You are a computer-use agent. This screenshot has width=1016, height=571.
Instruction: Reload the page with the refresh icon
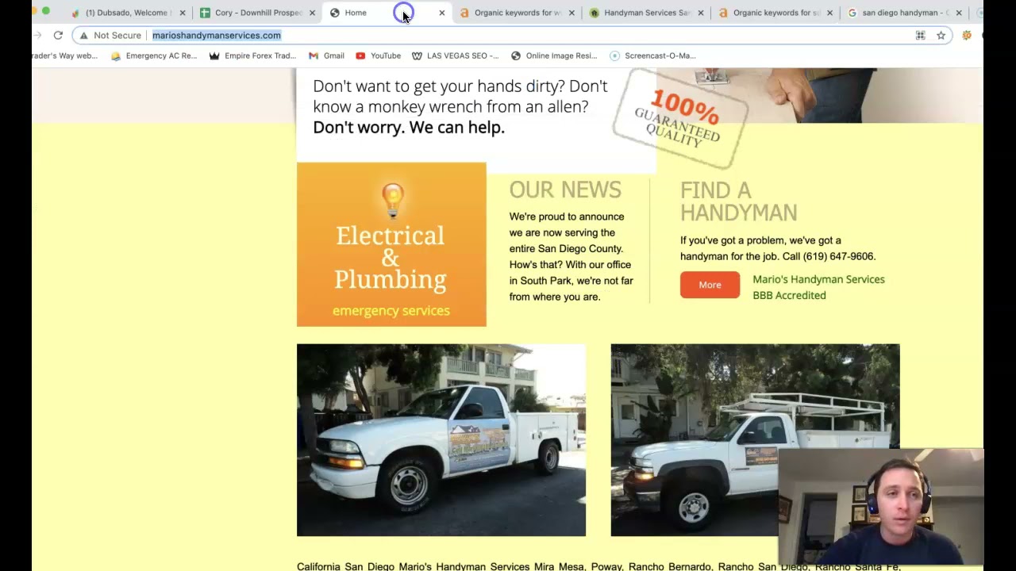[58, 35]
